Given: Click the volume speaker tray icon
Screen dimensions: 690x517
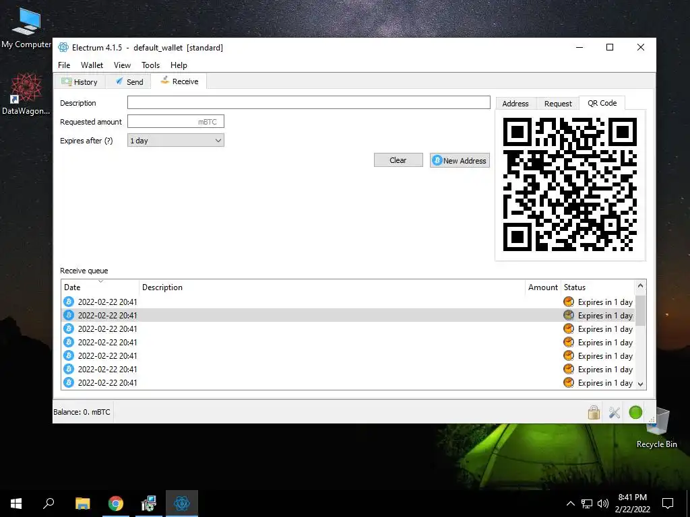Looking at the screenshot, I should coord(603,504).
